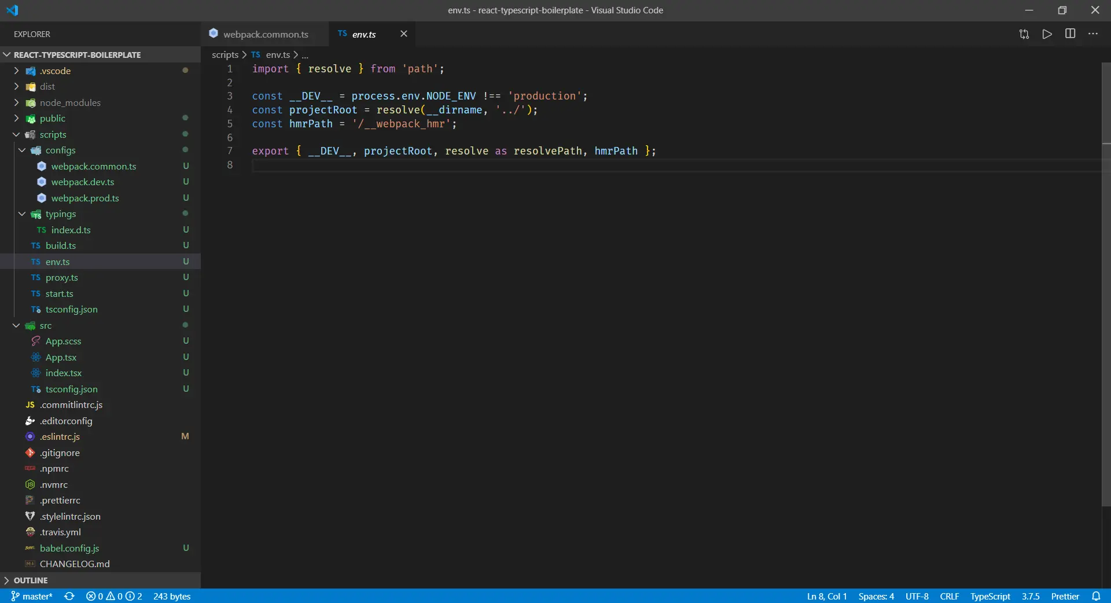Open the errors and warnings counter
The height and width of the screenshot is (603, 1111).
point(114,596)
